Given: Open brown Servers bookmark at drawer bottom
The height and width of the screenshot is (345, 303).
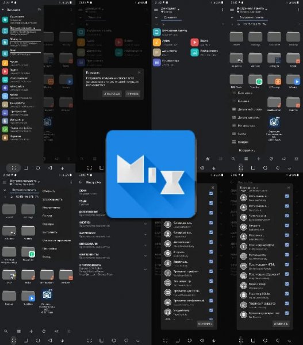Looking at the screenshot, I should [x=5, y=137].
